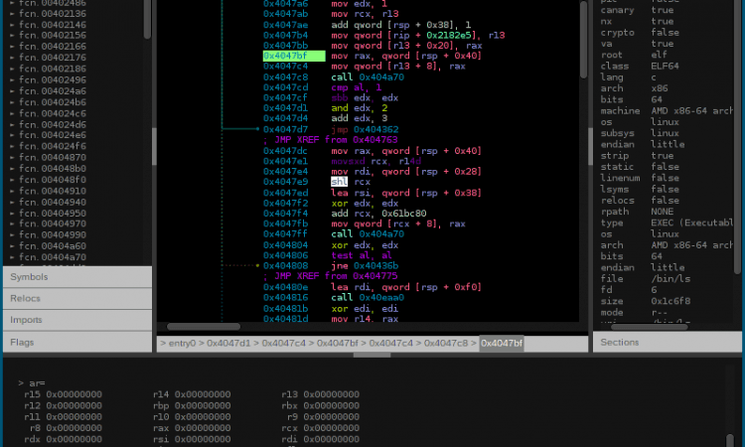Select function fcn.00404970
Viewport: 745px width, 447px height.
53,223
